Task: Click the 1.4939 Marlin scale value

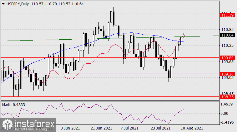Action: point(226,104)
